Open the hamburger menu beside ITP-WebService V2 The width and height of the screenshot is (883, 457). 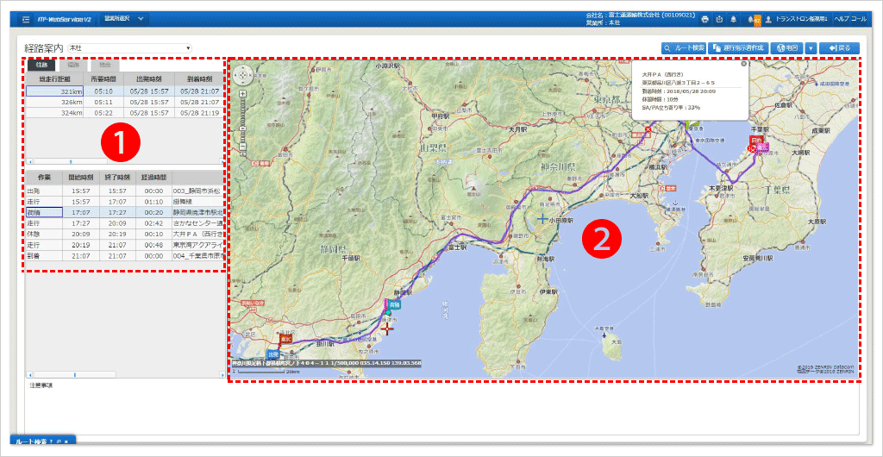click(x=26, y=19)
